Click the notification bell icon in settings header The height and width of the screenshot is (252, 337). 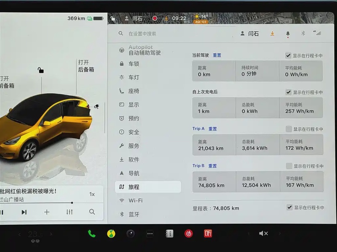pos(288,34)
